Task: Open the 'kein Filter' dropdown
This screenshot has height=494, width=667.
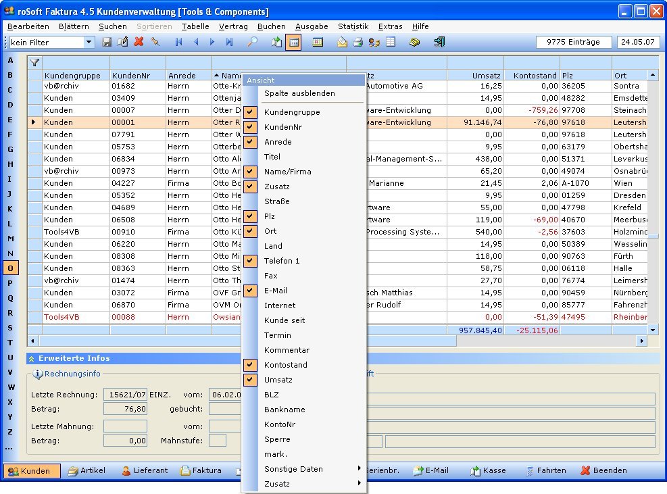Action: click(89, 42)
